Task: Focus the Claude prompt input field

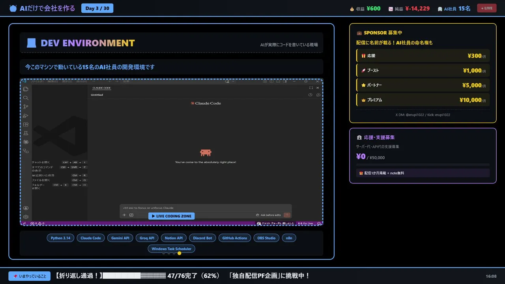Action: (x=206, y=208)
